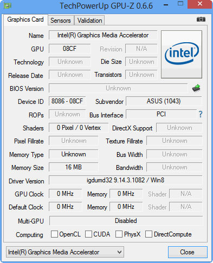Click the Name field showing Intel accelerator
Screen dimensions: 213x263
click(x=103, y=35)
